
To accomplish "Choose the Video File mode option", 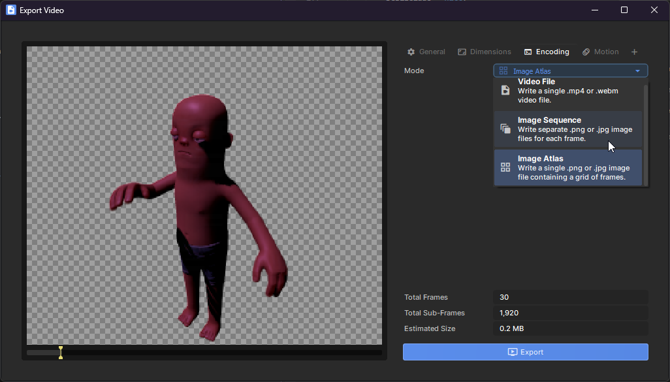I will pos(567,91).
